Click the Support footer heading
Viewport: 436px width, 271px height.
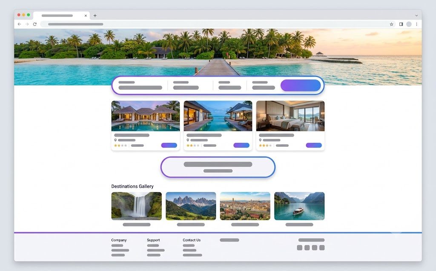(153, 240)
